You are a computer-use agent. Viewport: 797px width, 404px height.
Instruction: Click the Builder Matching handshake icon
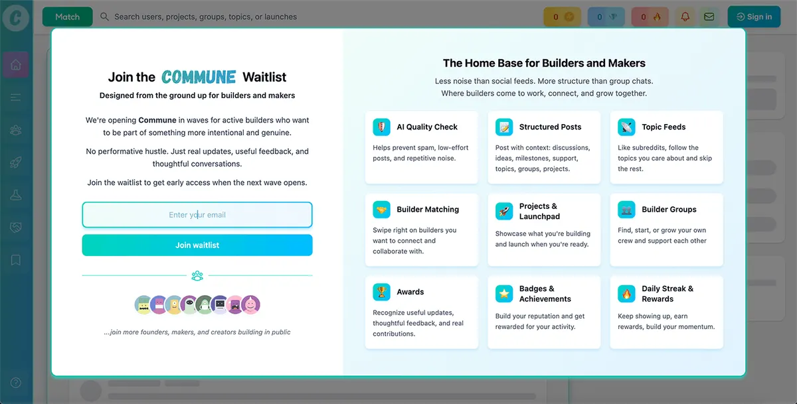pos(382,210)
